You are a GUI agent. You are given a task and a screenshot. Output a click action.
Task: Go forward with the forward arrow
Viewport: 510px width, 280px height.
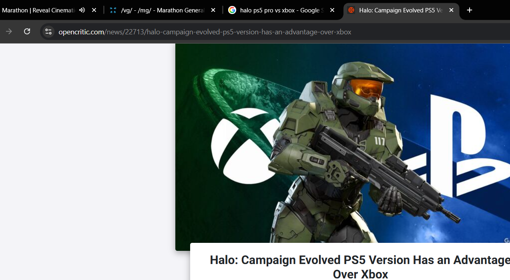(x=9, y=32)
